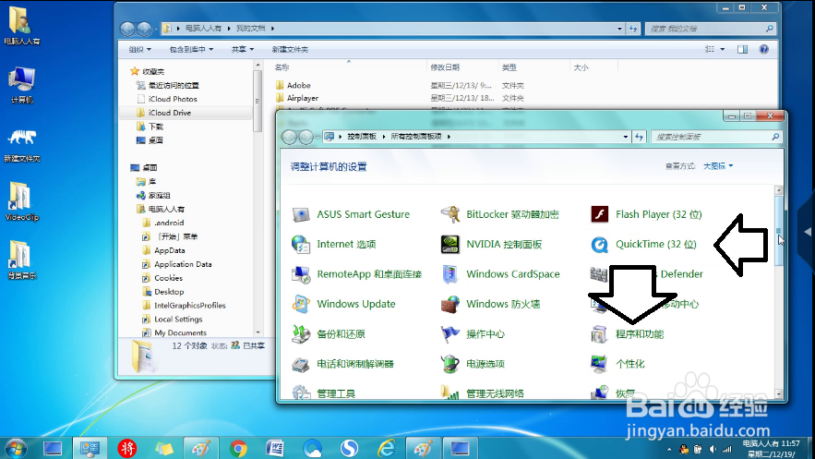This screenshot has height=459, width=815.
Task: Open 包含到库中 dropdown menu
Action: [191, 49]
